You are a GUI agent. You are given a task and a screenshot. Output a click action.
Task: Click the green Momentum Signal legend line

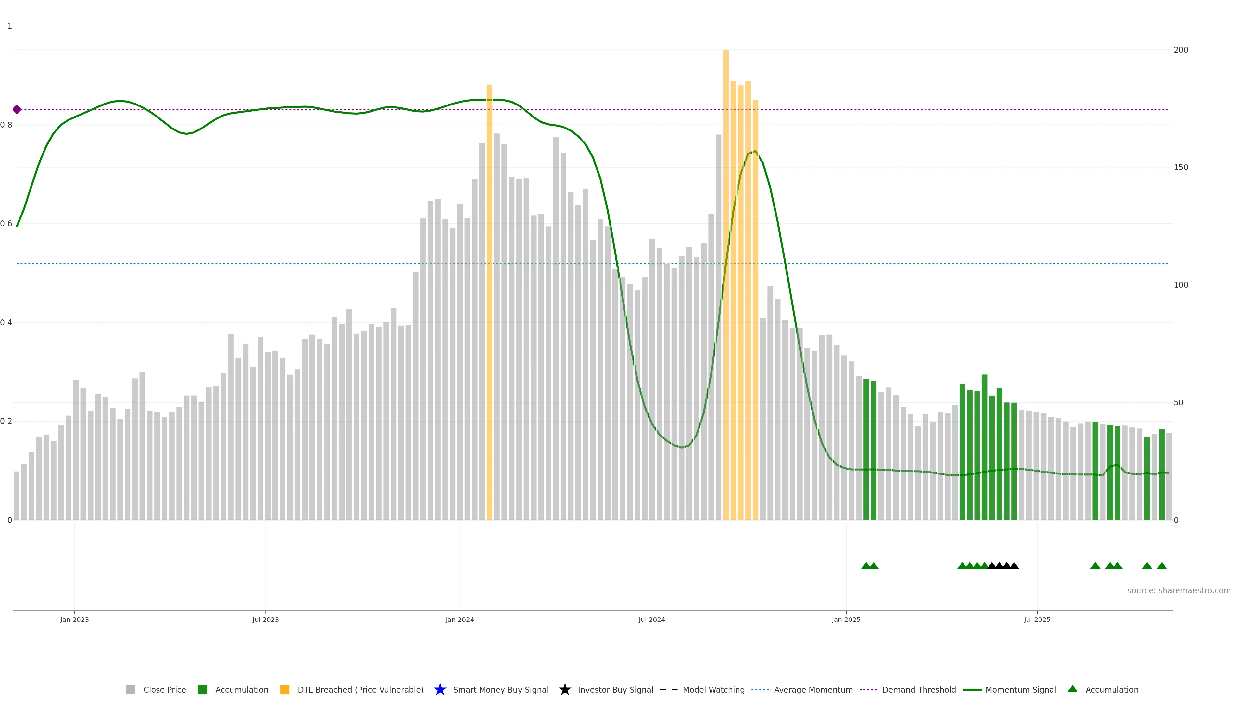(x=972, y=689)
